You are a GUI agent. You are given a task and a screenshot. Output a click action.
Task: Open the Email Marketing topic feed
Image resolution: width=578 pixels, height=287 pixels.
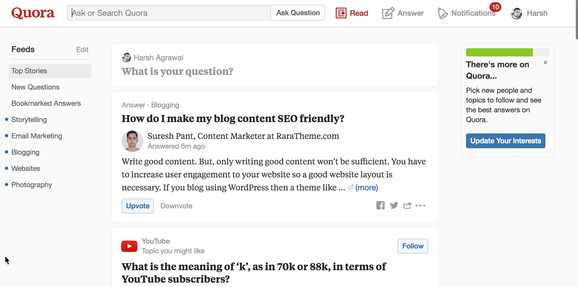[37, 136]
